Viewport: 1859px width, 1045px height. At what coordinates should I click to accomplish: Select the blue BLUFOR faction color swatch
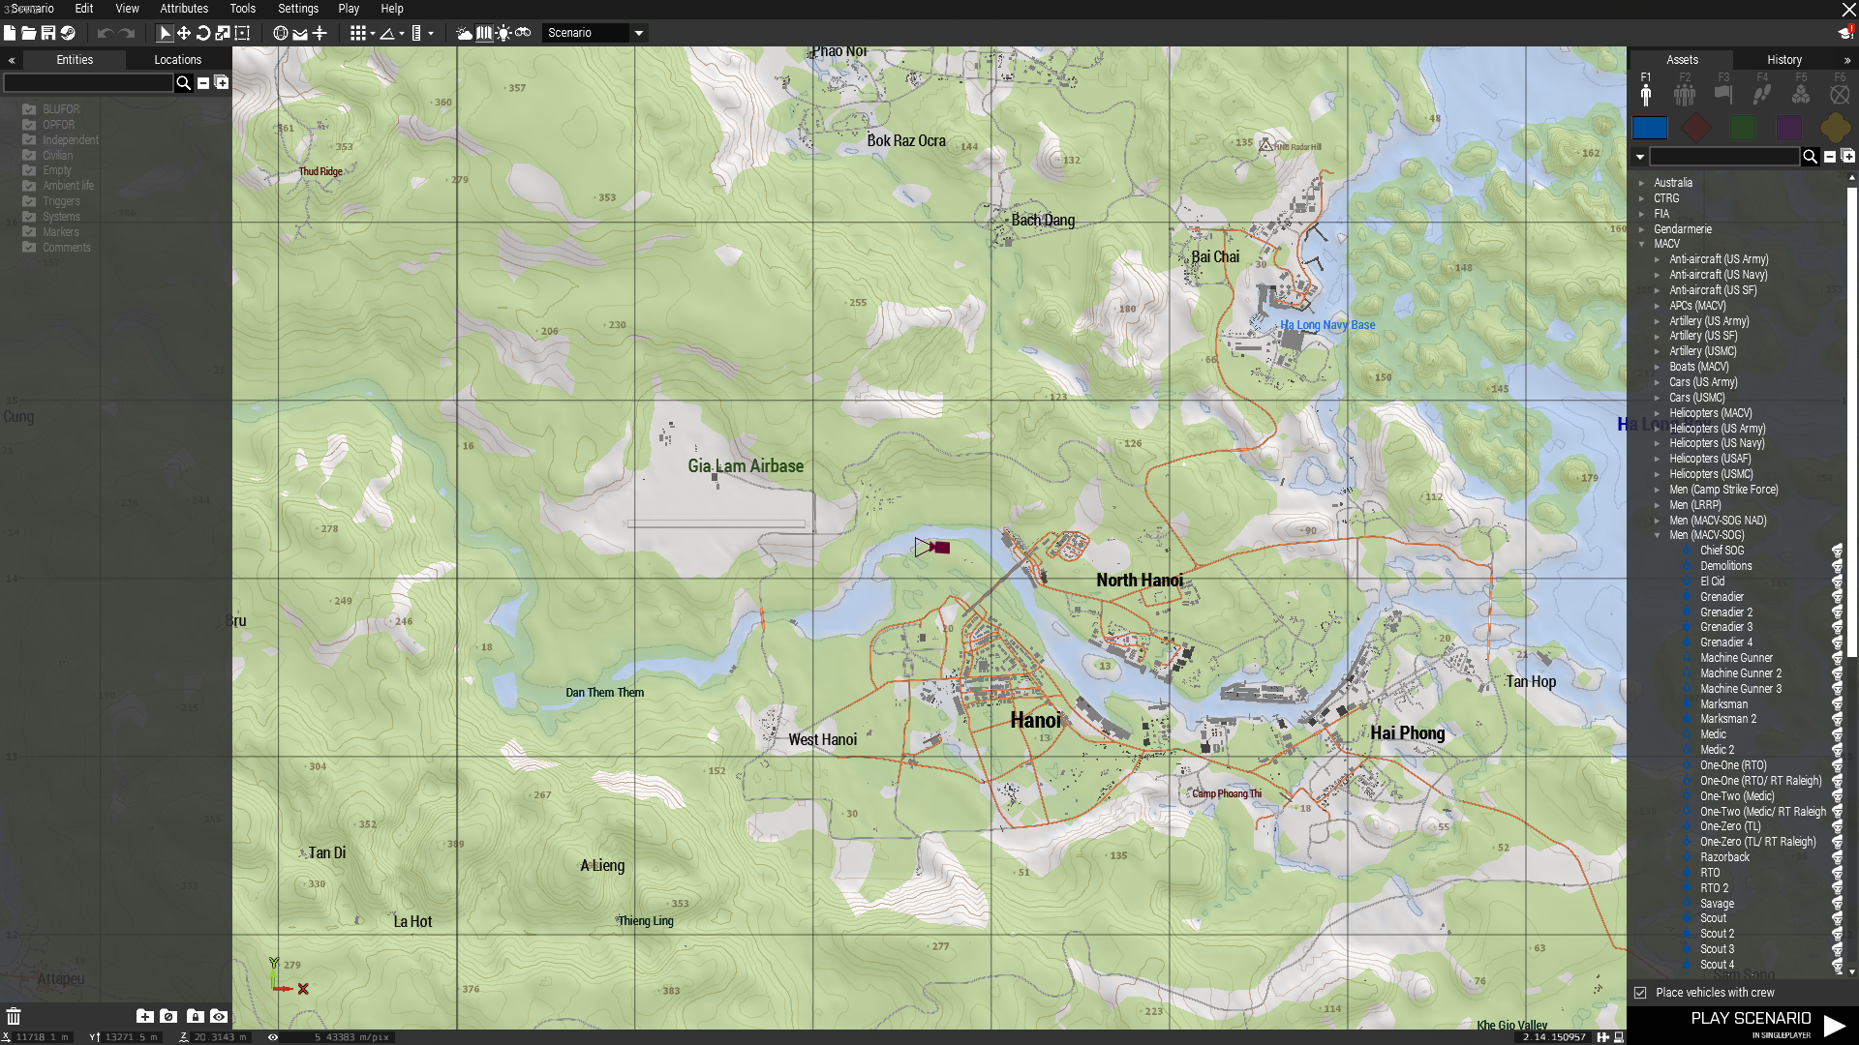coord(1650,128)
